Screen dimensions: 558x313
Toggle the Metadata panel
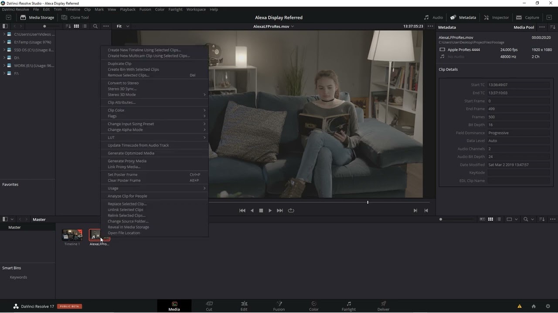pos(463,17)
